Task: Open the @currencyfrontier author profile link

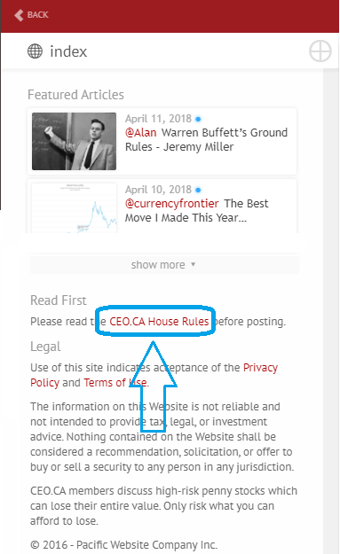Action: pos(172,204)
